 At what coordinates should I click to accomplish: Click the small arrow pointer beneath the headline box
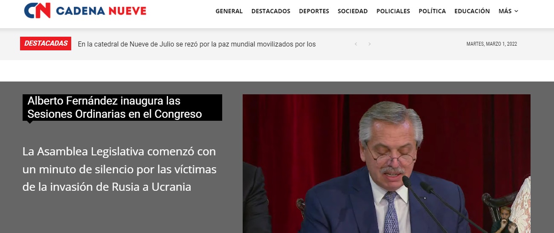(29, 122)
